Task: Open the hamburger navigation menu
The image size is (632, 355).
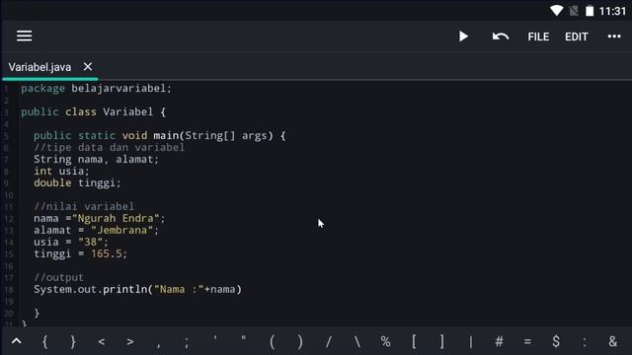Action: [x=24, y=35]
